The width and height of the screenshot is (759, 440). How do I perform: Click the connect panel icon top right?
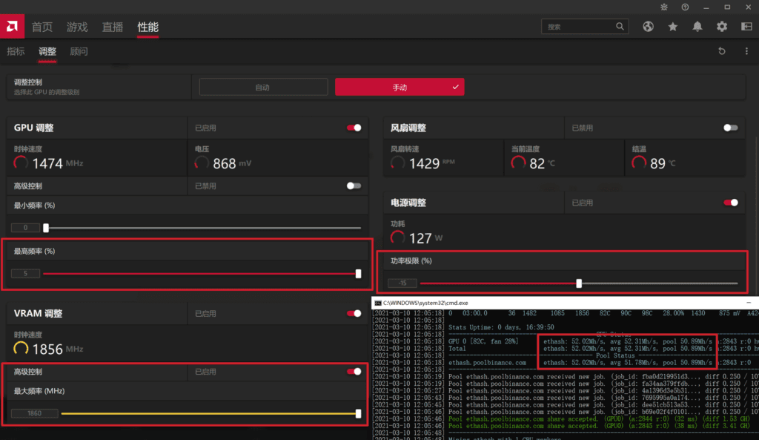tap(746, 26)
